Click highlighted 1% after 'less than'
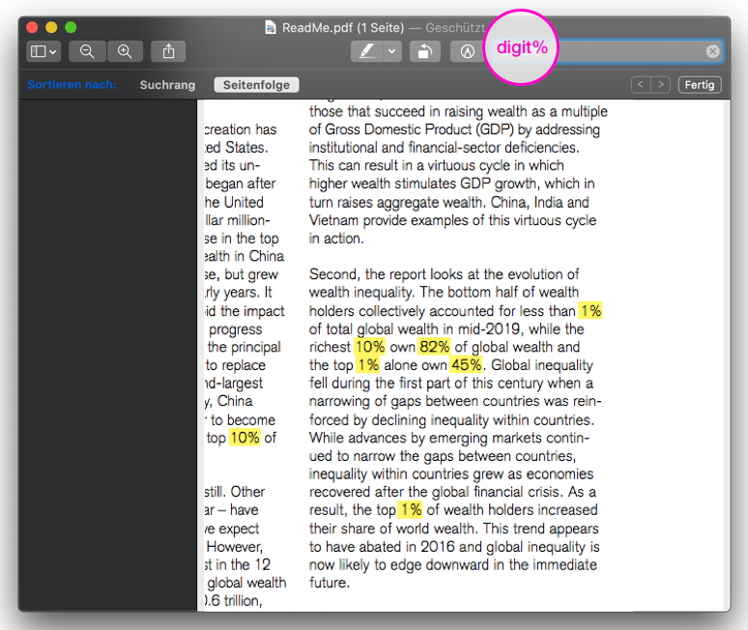 [x=590, y=311]
